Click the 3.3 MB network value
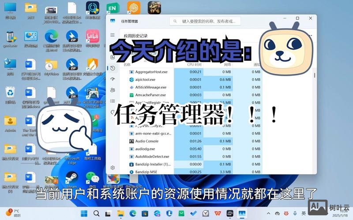This screenshot has width=353, height=220. [225, 172]
